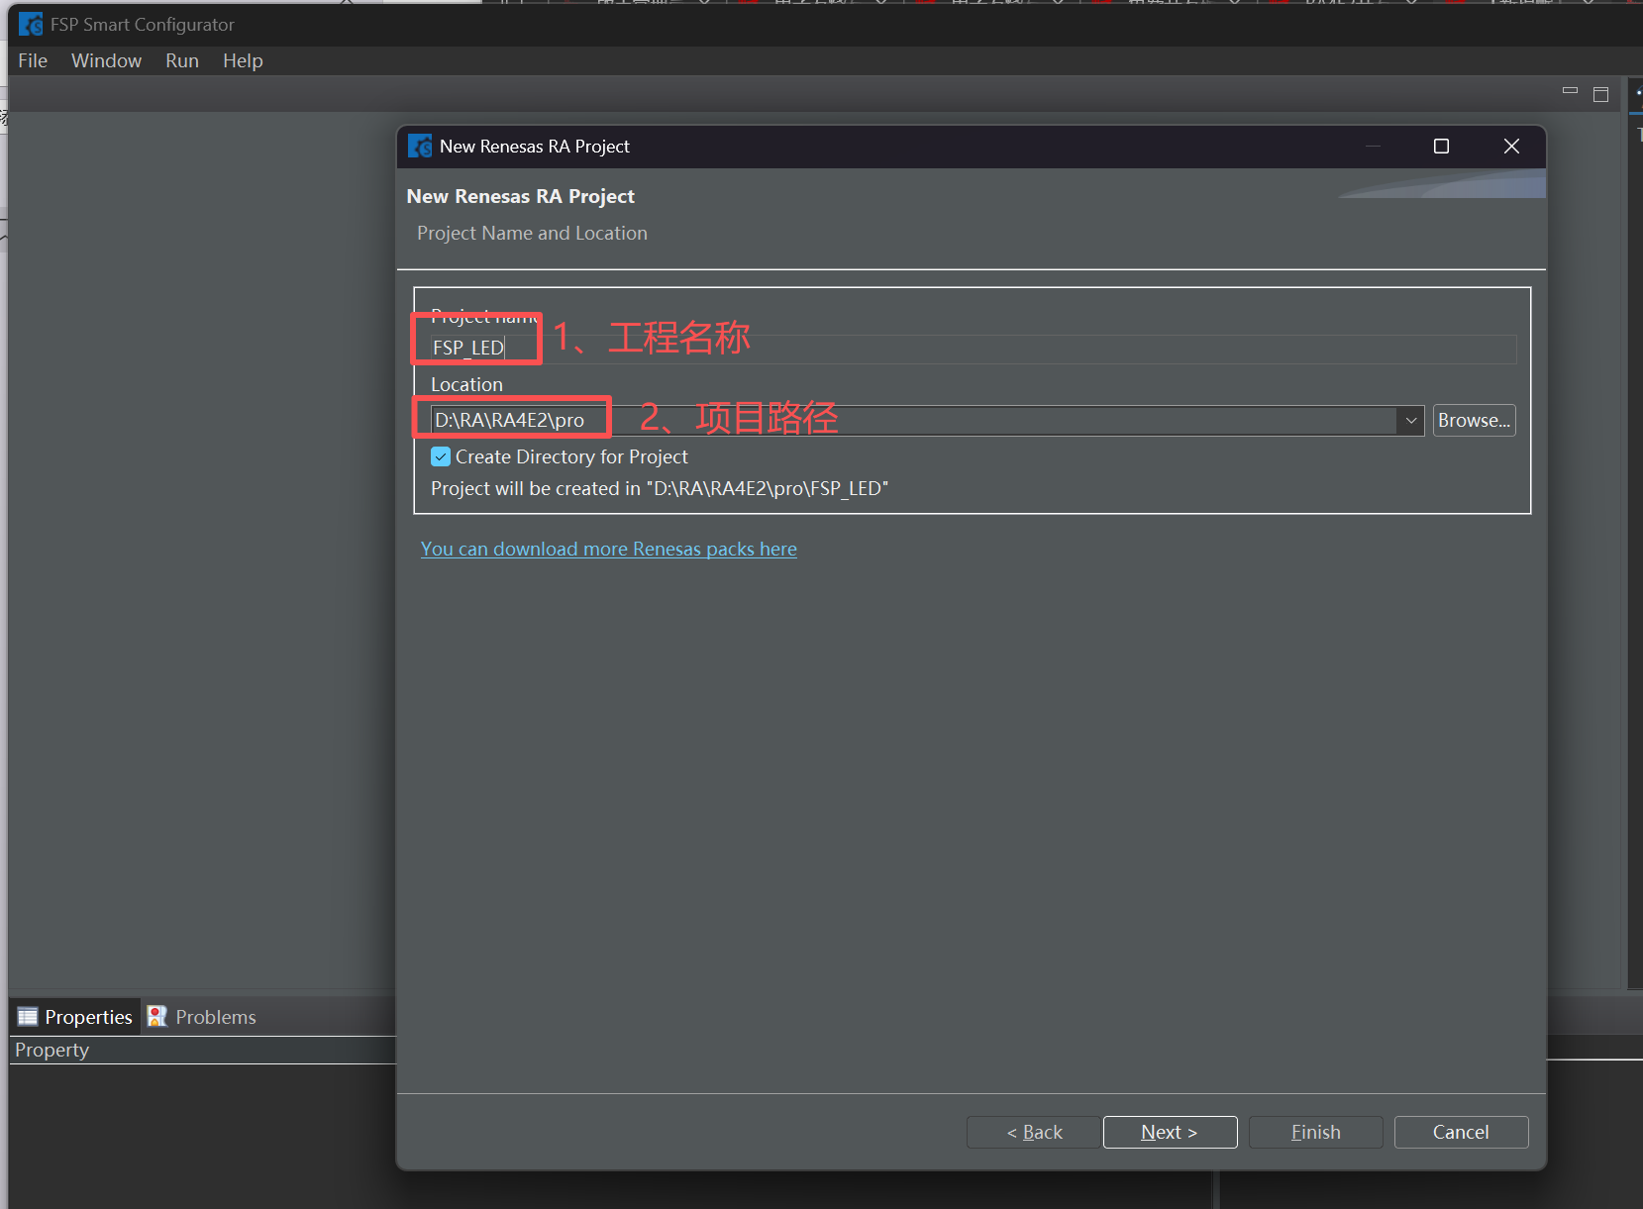Click the Next button
This screenshot has height=1209, width=1643.
pyautogui.click(x=1170, y=1132)
